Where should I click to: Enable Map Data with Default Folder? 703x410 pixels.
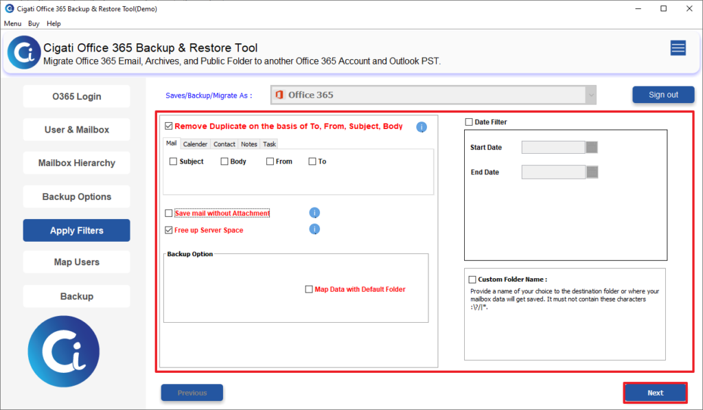(308, 289)
